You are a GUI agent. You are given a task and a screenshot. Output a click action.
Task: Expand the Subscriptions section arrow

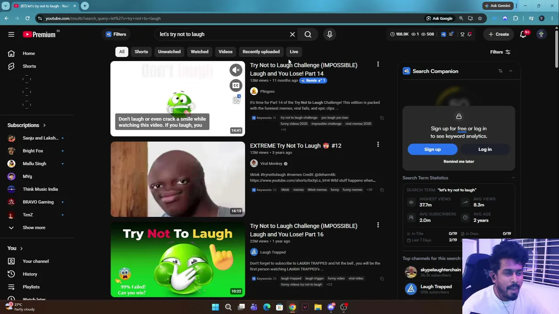(44, 126)
